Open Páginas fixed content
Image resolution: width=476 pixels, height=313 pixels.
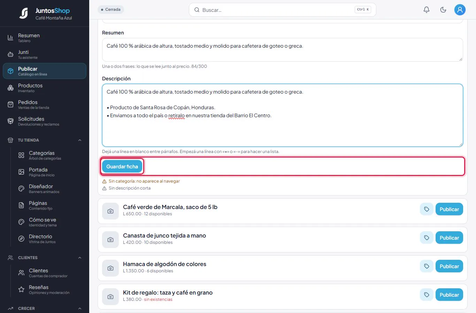[x=50, y=205]
